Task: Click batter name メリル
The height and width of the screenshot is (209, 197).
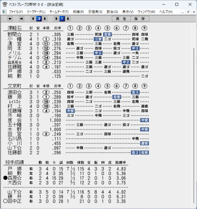Action: (14, 53)
